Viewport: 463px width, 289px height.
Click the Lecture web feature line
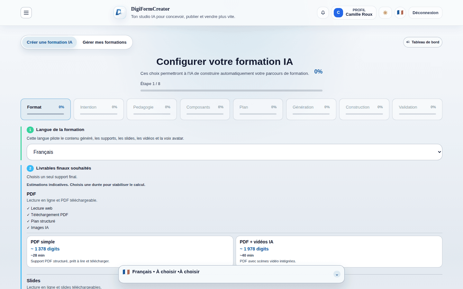pyautogui.click(x=40, y=208)
